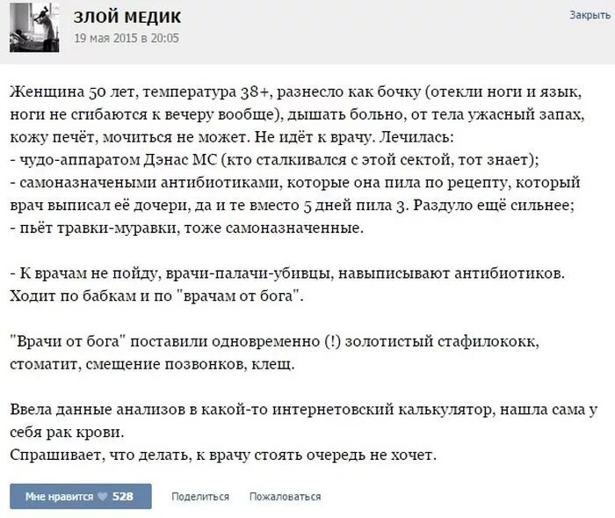Click the line '- чудо-аппаратом Дэнас МС'

[274, 160]
